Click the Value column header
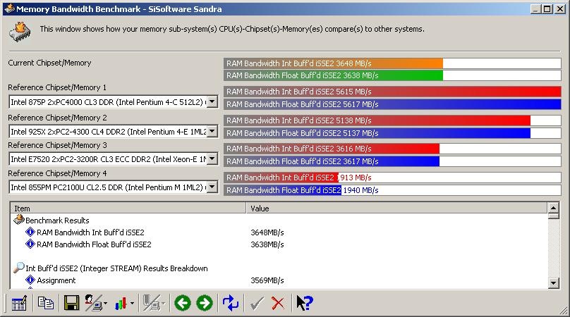The height and width of the screenshot is (317, 570). click(397, 209)
